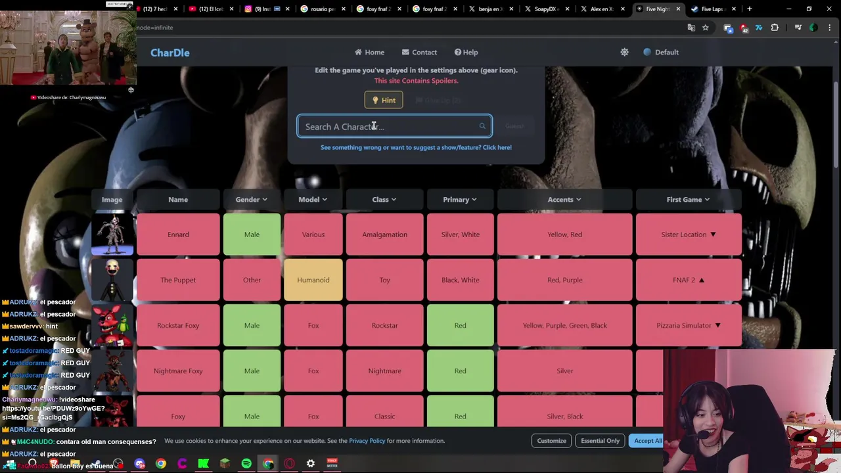Click the Rockstar Foxy character thumbnail

coord(112,325)
